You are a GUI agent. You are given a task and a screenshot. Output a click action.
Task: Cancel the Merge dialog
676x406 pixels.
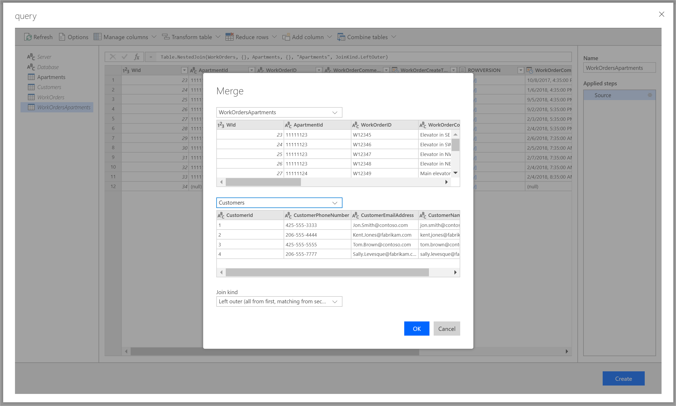point(446,329)
